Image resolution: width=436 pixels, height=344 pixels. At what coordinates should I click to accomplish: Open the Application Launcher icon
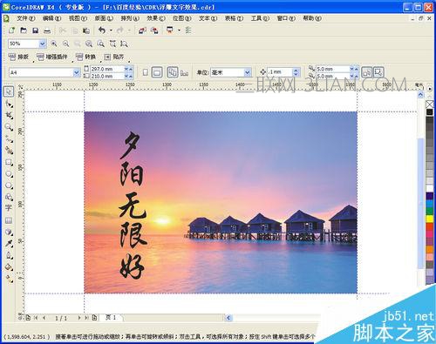coord(170,30)
